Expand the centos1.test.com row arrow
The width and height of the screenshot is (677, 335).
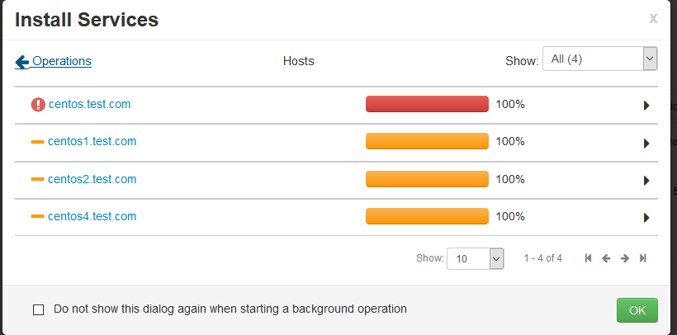tap(646, 143)
